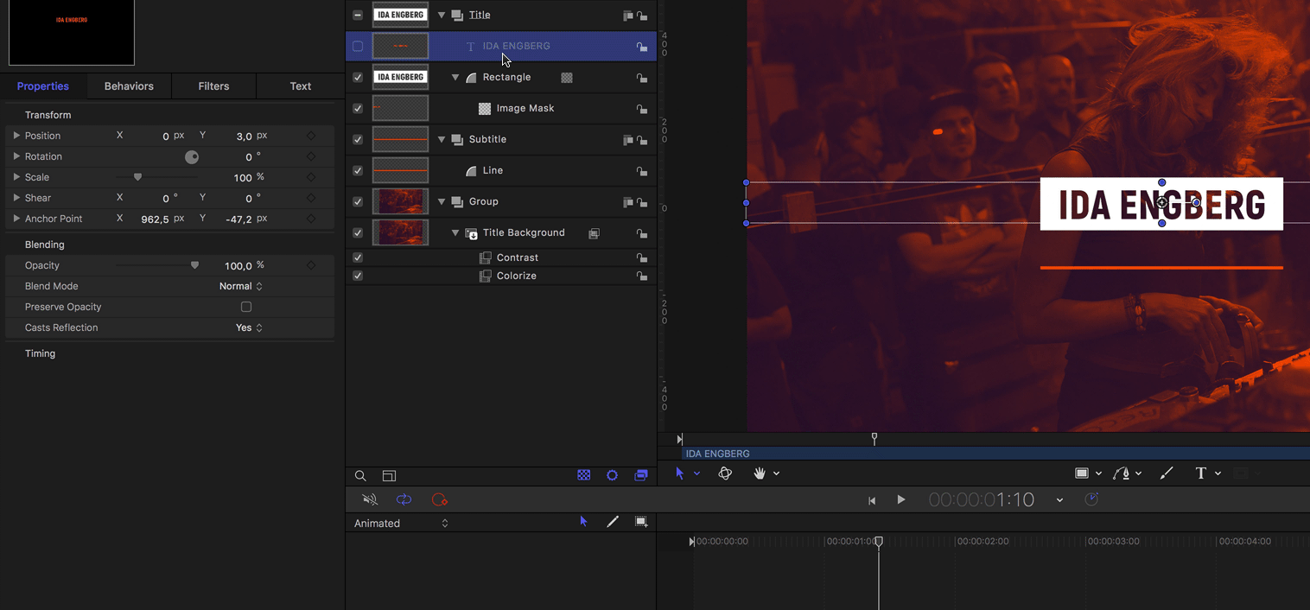Image resolution: width=1310 pixels, height=610 pixels.
Task: Select the Bezier pen tool
Action: tap(1121, 473)
